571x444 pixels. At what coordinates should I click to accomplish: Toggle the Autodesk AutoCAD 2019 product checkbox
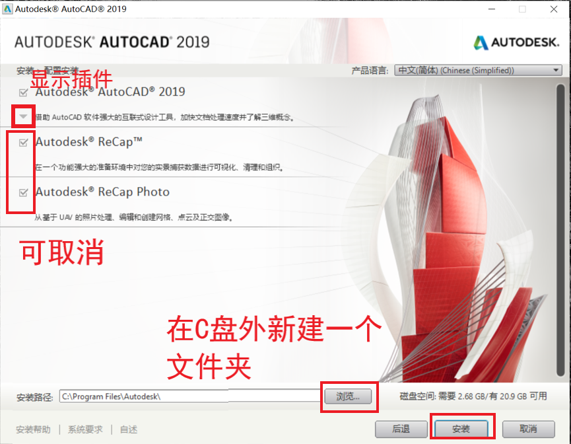pyautogui.click(x=24, y=92)
